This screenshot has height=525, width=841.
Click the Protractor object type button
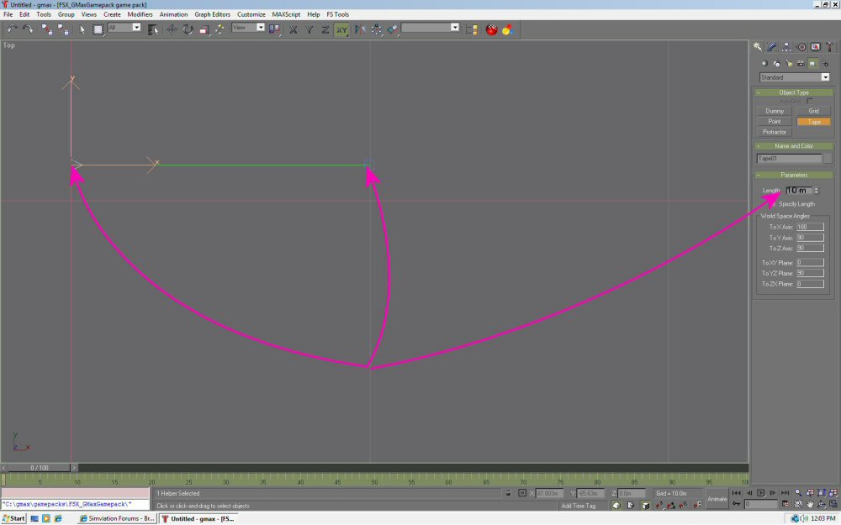pos(775,132)
